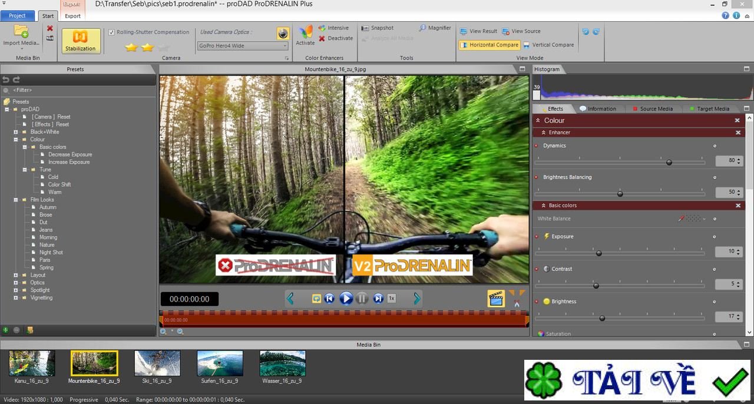Image resolution: width=754 pixels, height=404 pixels.
Task: Click the Deactivate color enhancer button
Action: [336, 38]
